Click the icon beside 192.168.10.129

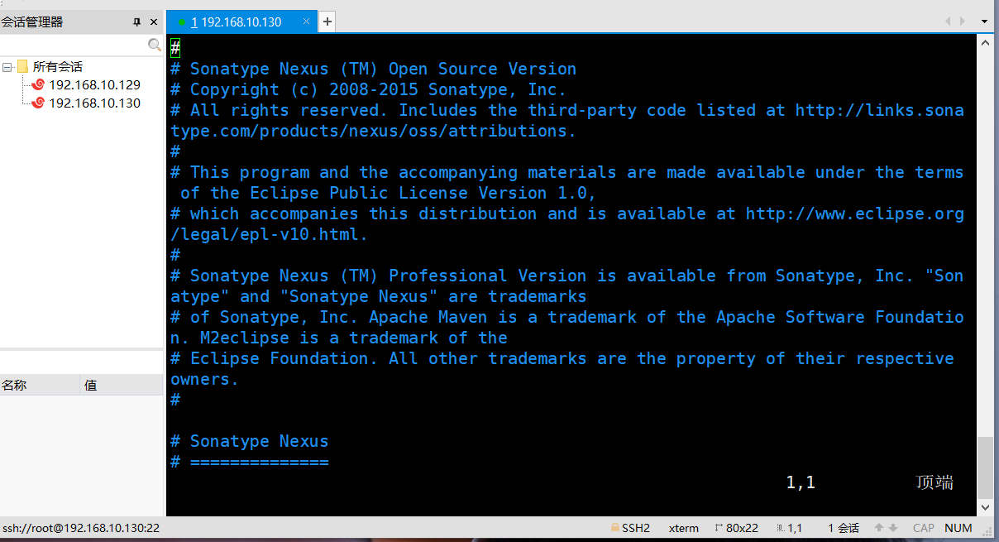(38, 84)
